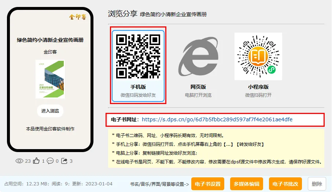Screen dimensions: 332x192
Task: Click the like count 1
Action: (43, 161)
